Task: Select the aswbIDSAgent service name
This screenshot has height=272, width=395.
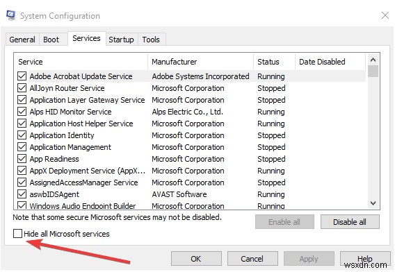Action: 54,194
